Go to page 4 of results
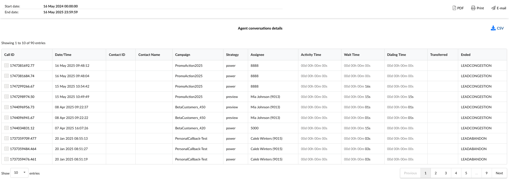509x182 pixels. [x=456, y=173]
